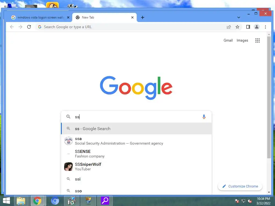Image resolution: width=275 pixels, height=206 pixels.
Task: Open the crown shield taskbar app
Action: coord(88,201)
